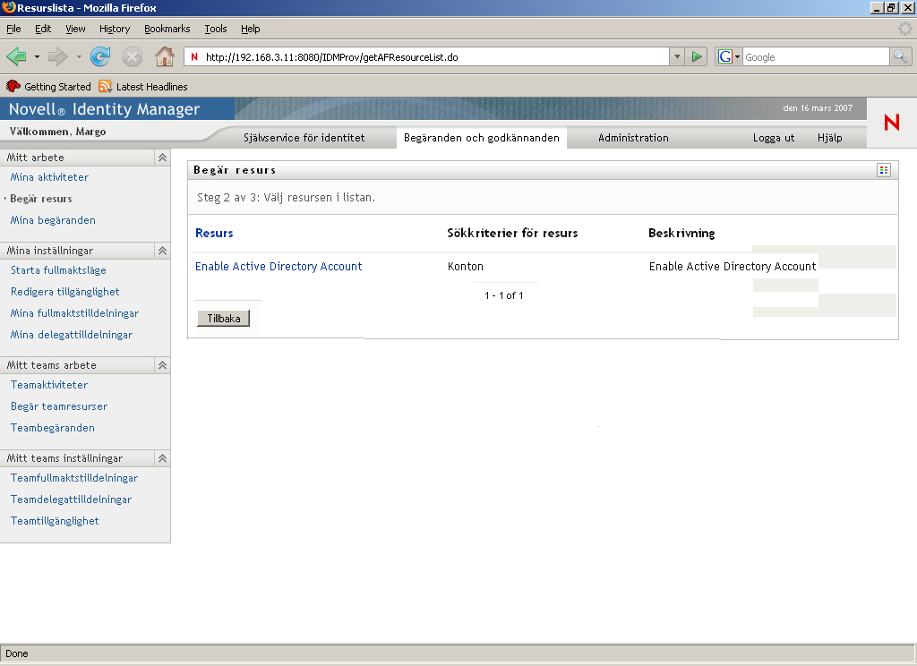
Task: Open the Bookmarks menu
Action: point(167,29)
